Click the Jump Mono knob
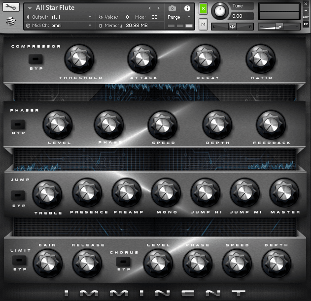 pos(166,193)
